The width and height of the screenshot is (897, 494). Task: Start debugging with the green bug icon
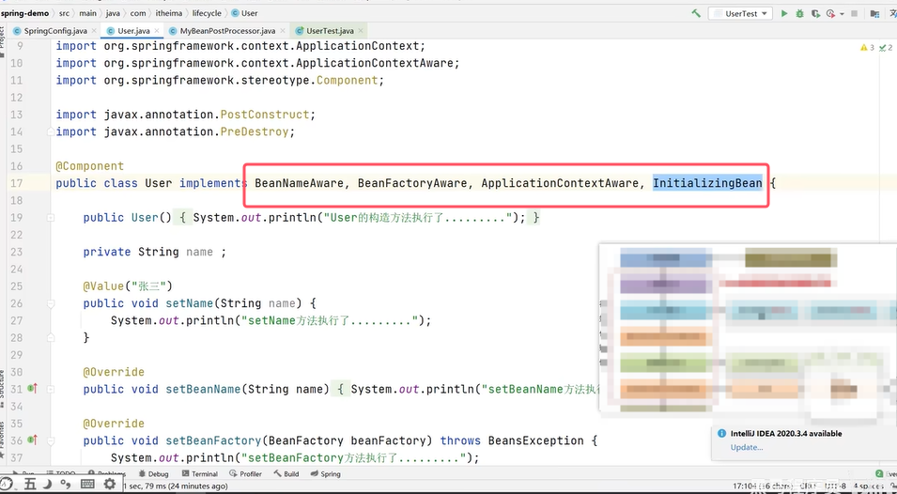tap(799, 13)
